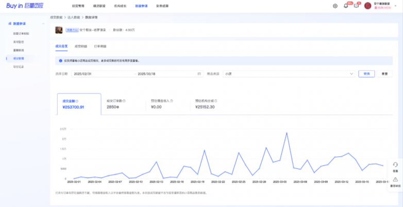Open the 商品来源 dropdown showing 小店
This screenshot has height=207, width=403.
pos(289,74)
